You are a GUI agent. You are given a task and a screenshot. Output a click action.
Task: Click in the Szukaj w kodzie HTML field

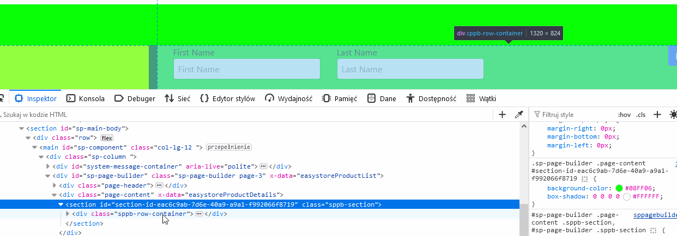245,115
